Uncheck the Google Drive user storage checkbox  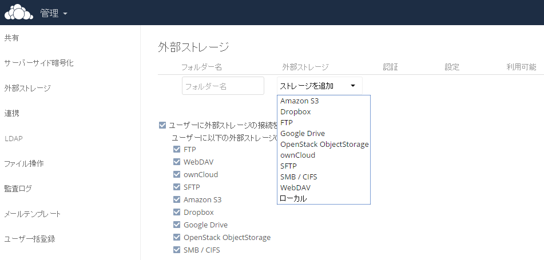[177, 225]
